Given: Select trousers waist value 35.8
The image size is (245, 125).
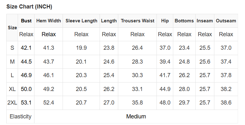Looking at the screenshot, I should click(137, 103).
